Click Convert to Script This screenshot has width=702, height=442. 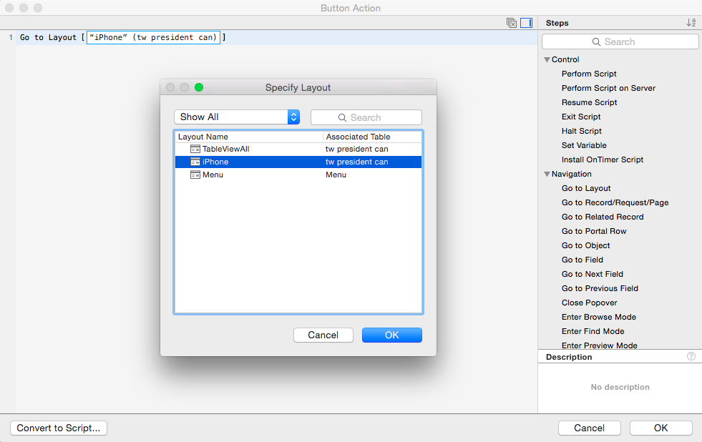(x=58, y=428)
